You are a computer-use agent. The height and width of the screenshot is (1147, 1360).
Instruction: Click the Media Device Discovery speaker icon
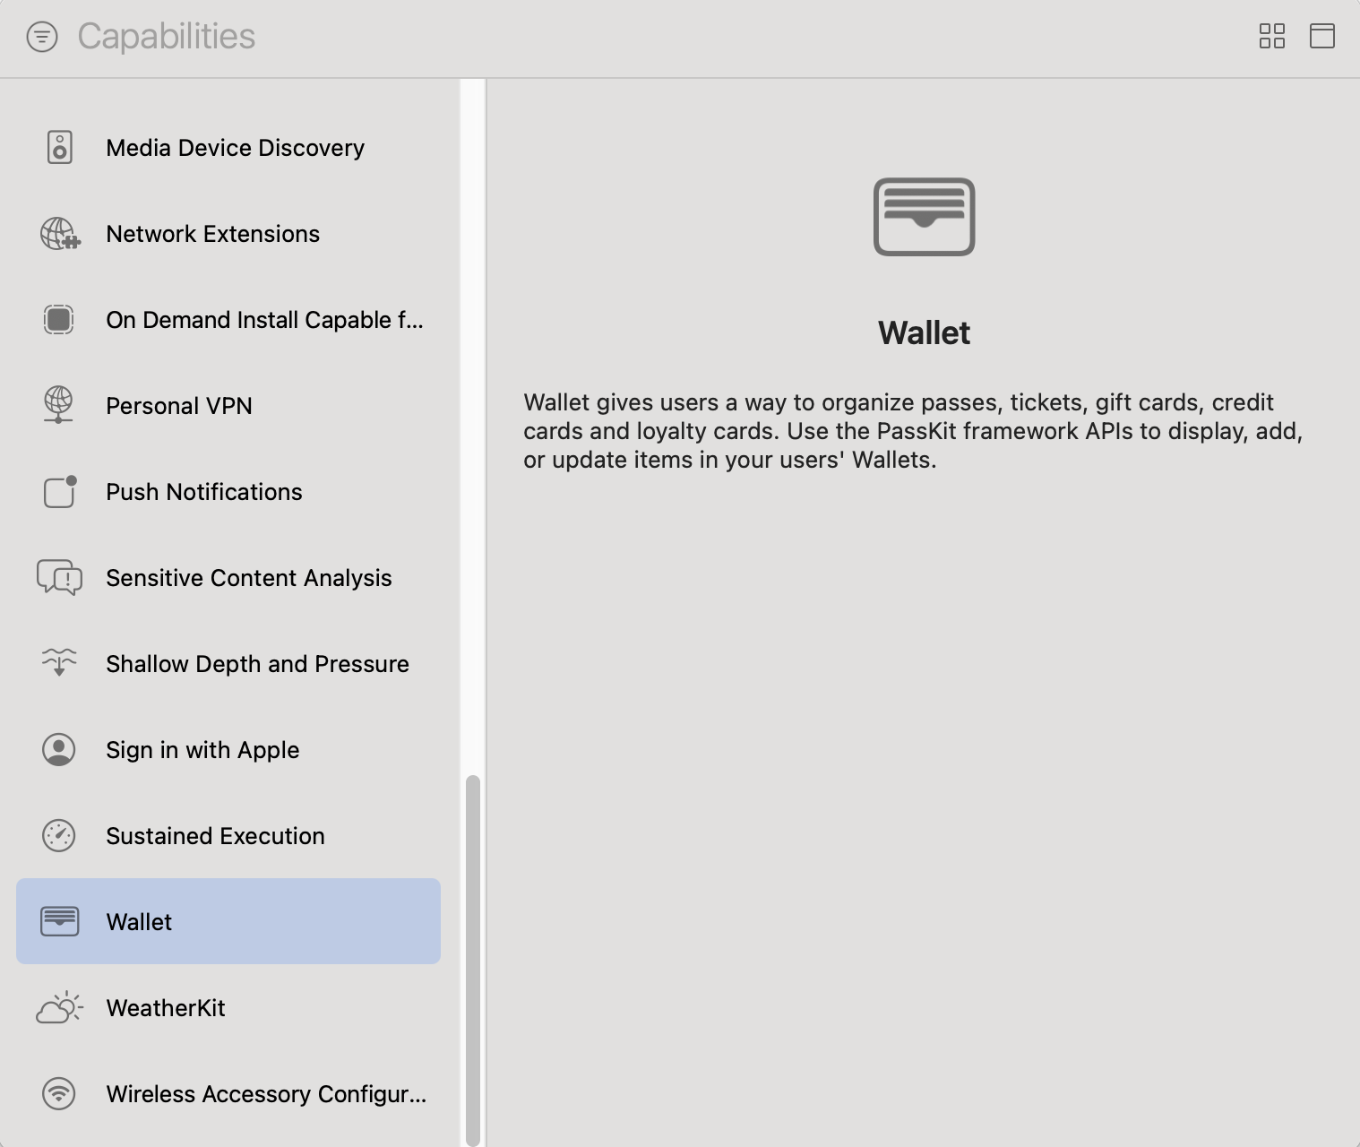click(x=59, y=148)
